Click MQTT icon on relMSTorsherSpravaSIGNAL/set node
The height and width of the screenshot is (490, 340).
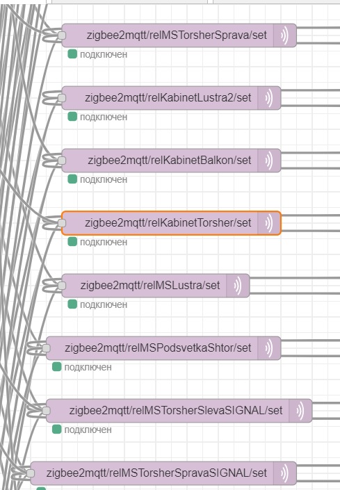pyautogui.click(x=284, y=473)
